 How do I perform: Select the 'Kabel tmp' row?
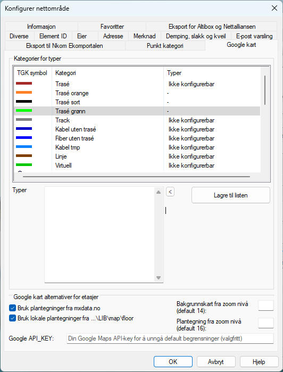tap(137, 147)
